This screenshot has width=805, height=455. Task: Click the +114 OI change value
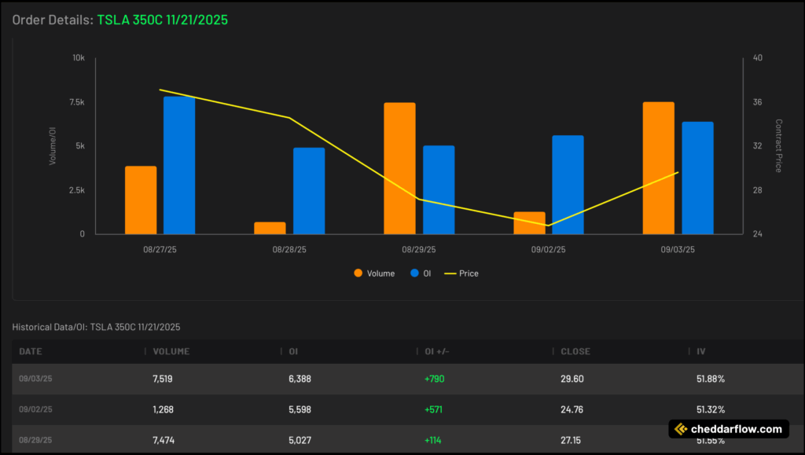tap(433, 440)
